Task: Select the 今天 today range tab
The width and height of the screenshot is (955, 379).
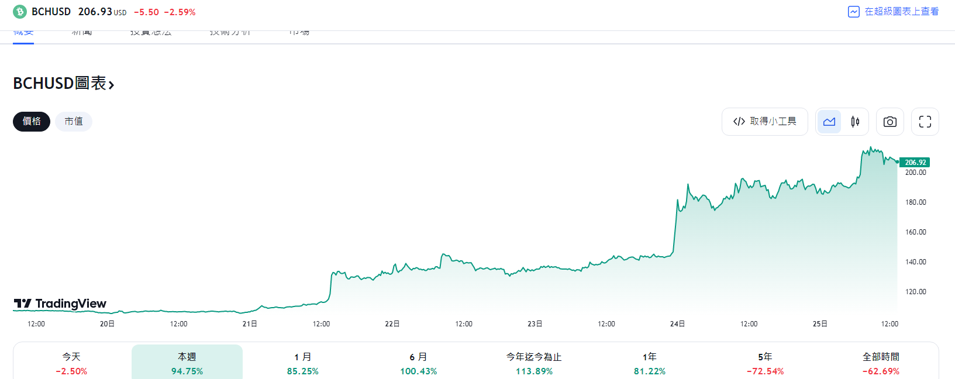Action: (71, 363)
